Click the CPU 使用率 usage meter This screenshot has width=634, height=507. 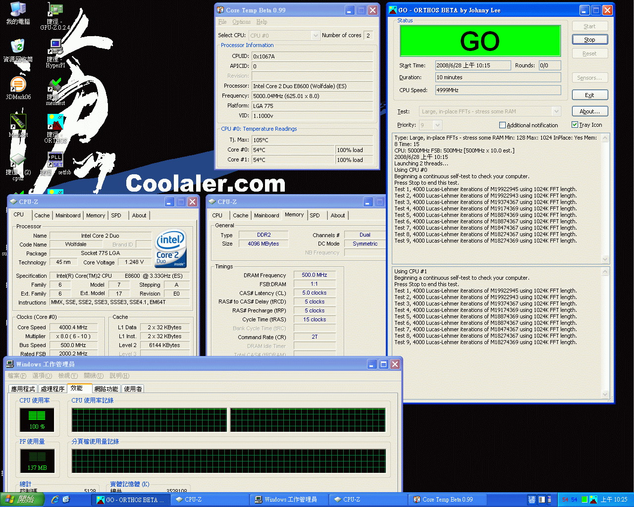coord(37,420)
